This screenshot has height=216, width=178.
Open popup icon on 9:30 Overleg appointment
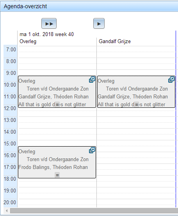coord(92,80)
